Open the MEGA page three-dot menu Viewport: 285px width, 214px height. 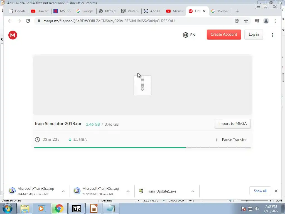point(272,35)
